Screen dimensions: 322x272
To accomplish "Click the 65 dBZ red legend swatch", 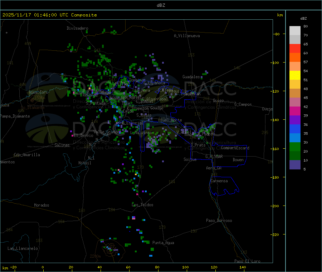I will (295, 48).
